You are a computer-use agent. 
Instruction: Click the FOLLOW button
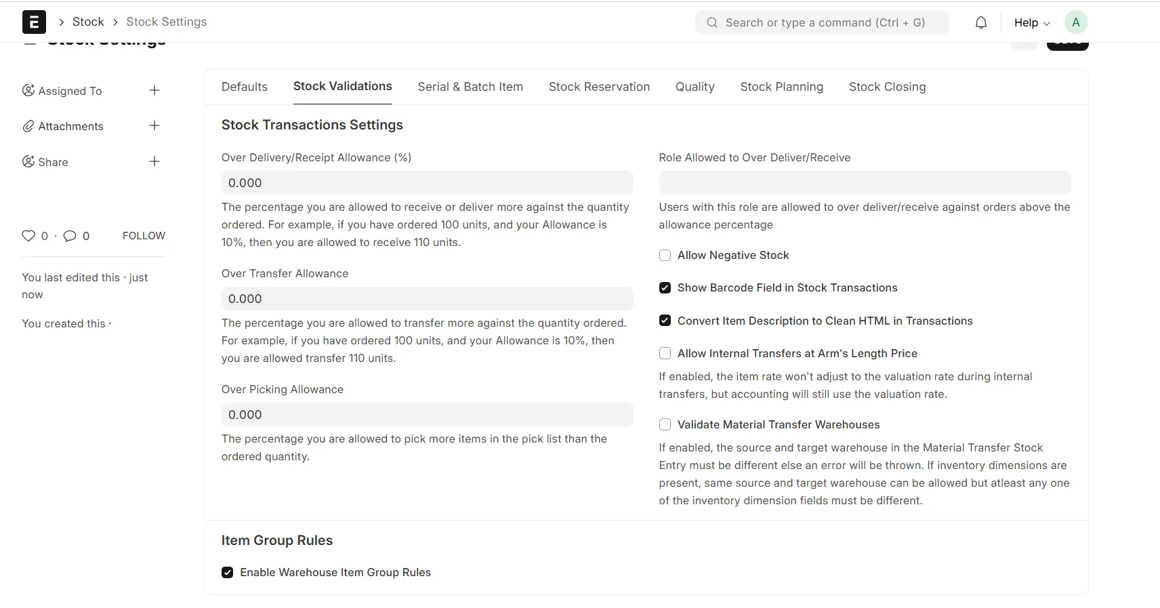tap(144, 236)
